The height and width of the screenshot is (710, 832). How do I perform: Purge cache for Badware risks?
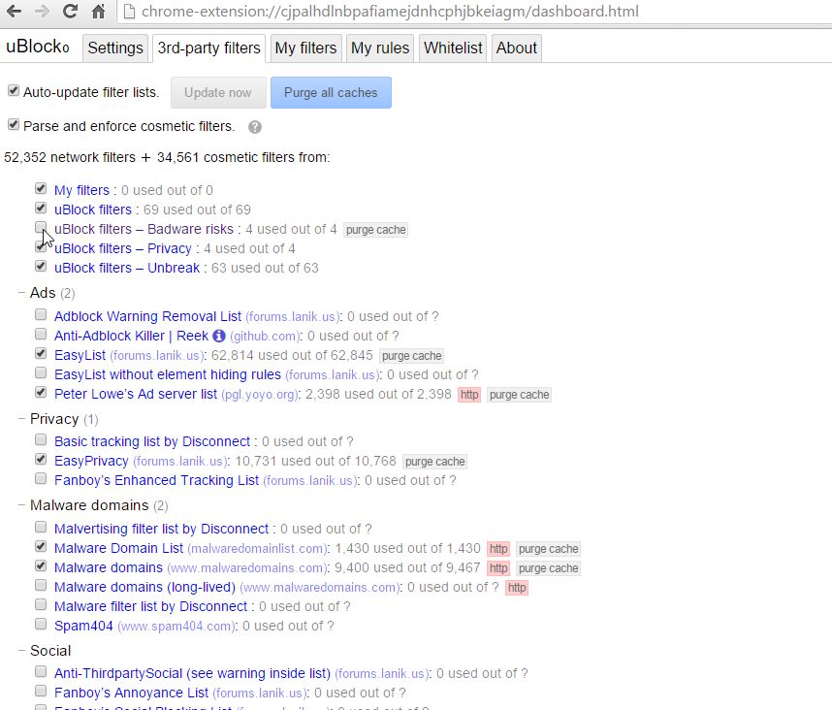pyautogui.click(x=375, y=230)
